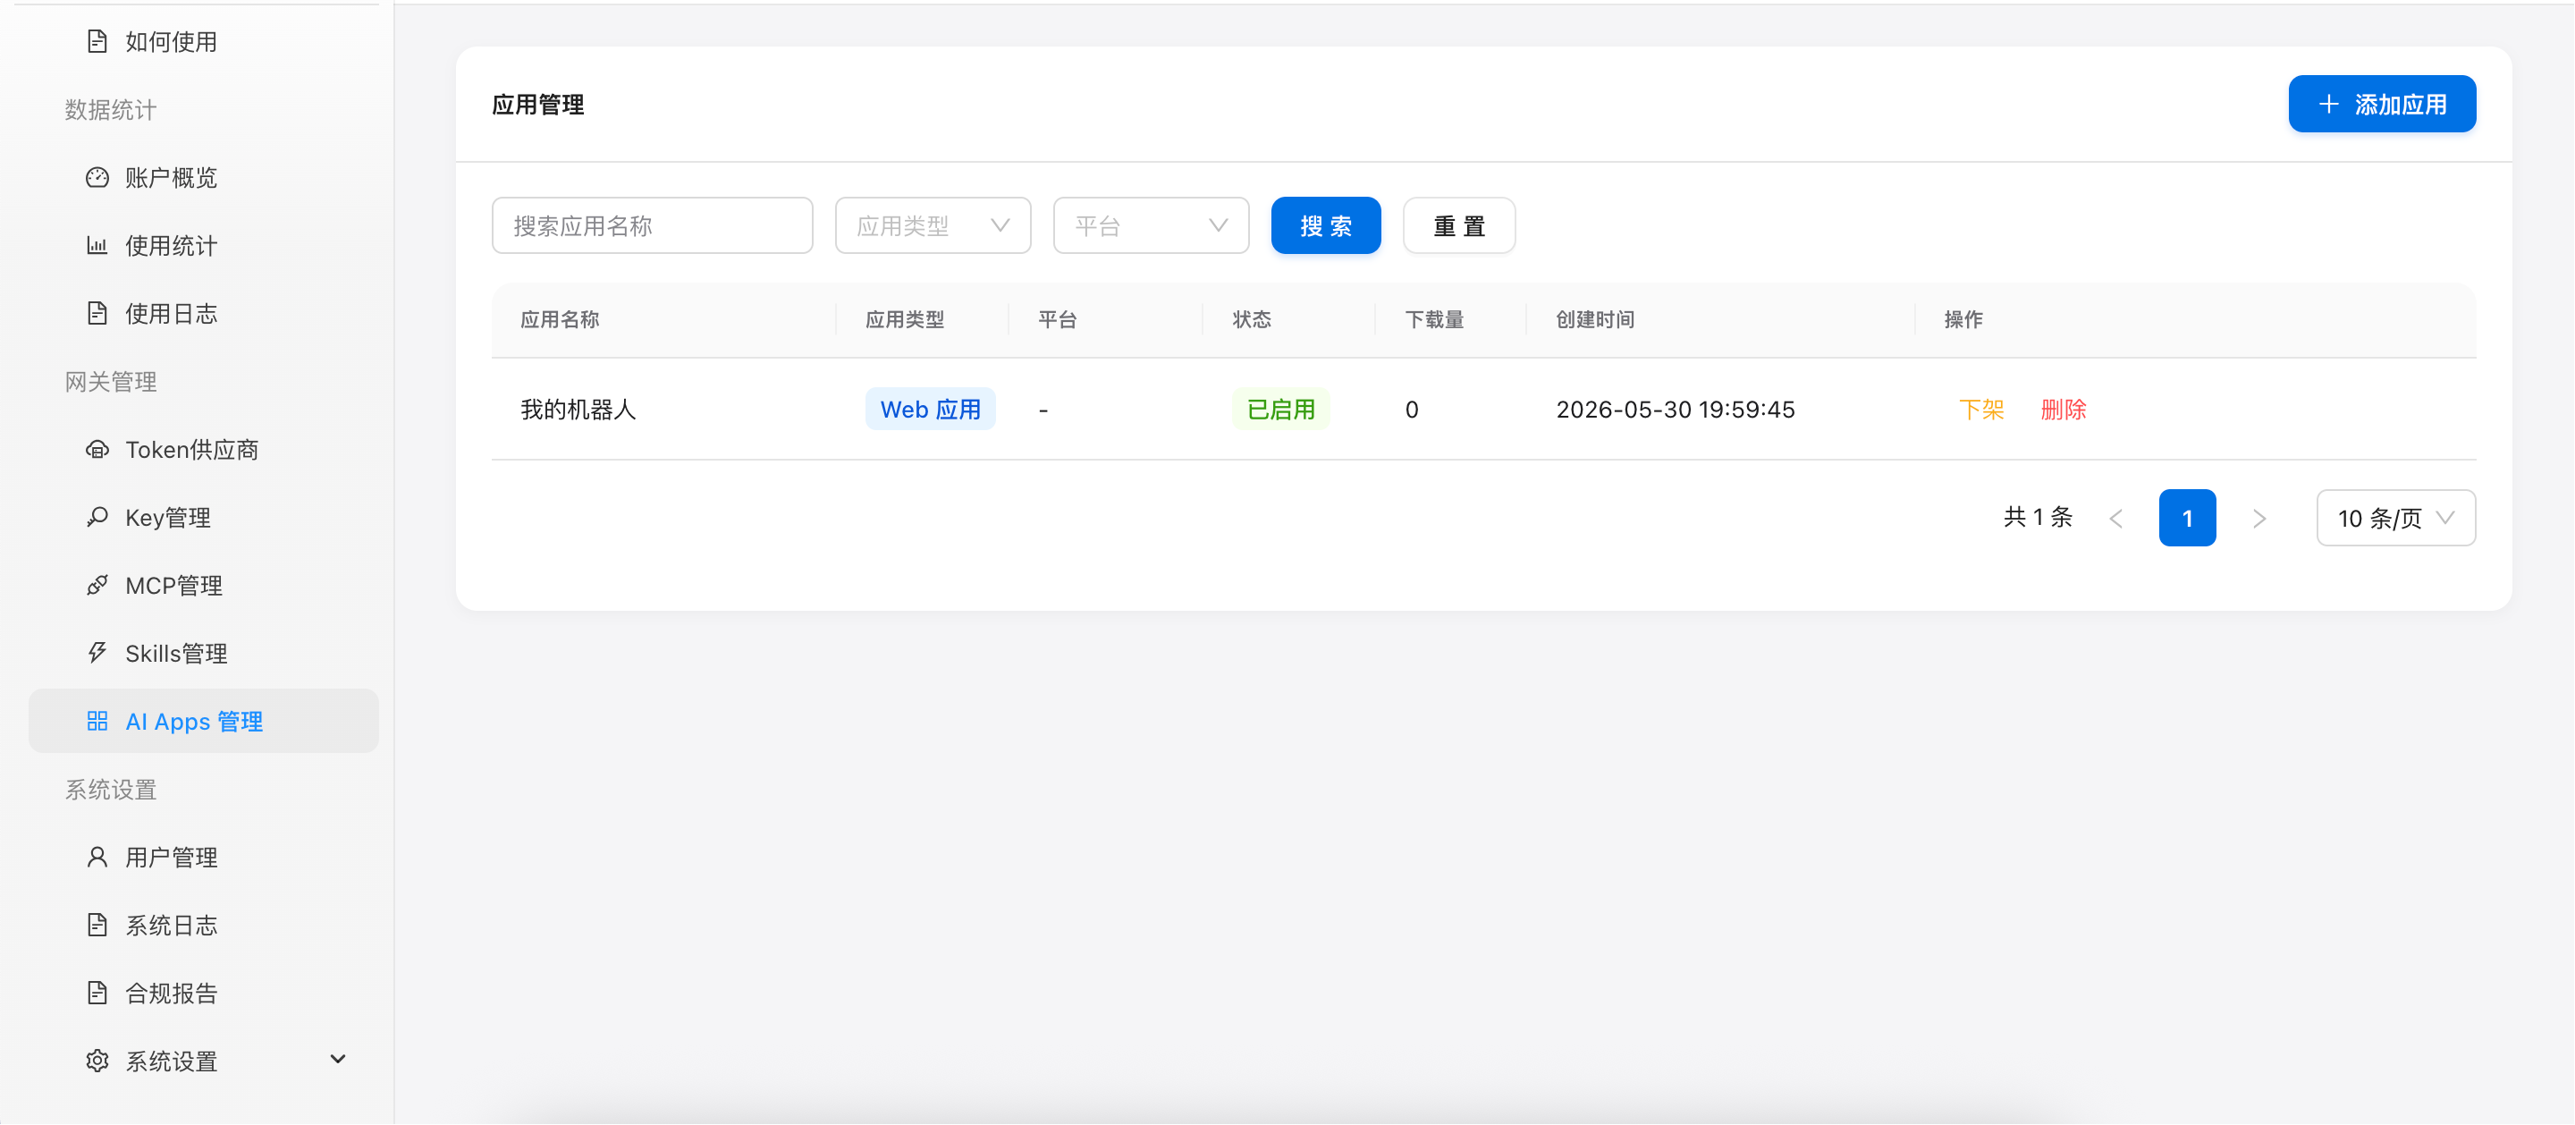Open 使用日志 in the sidebar

(204, 313)
